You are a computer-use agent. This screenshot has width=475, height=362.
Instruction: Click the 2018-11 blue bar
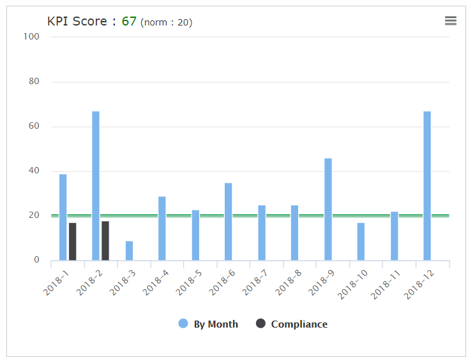click(x=395, y=236)
